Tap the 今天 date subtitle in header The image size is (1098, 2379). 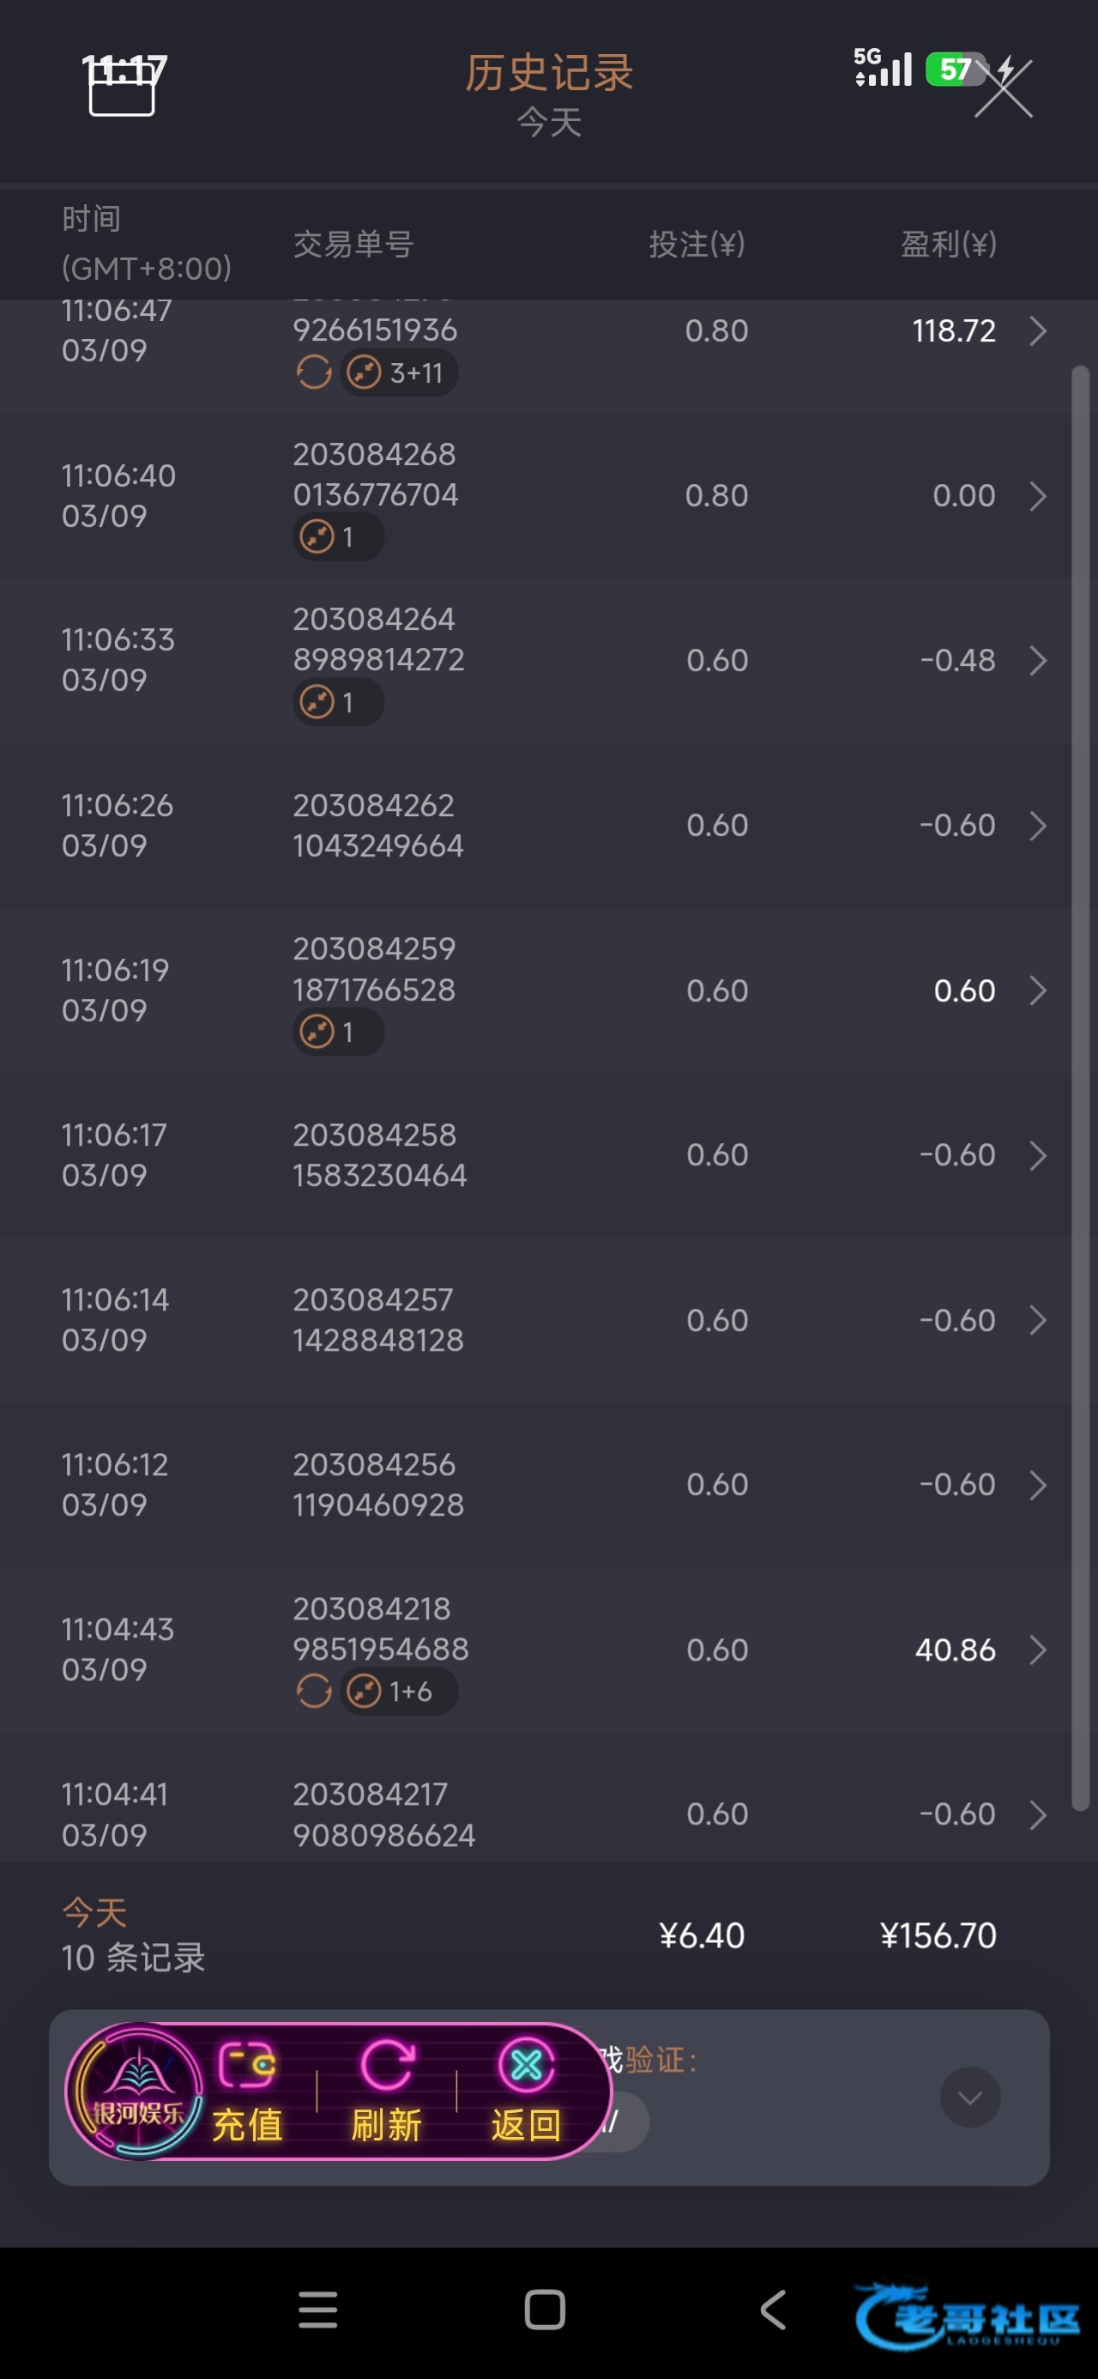548,122
